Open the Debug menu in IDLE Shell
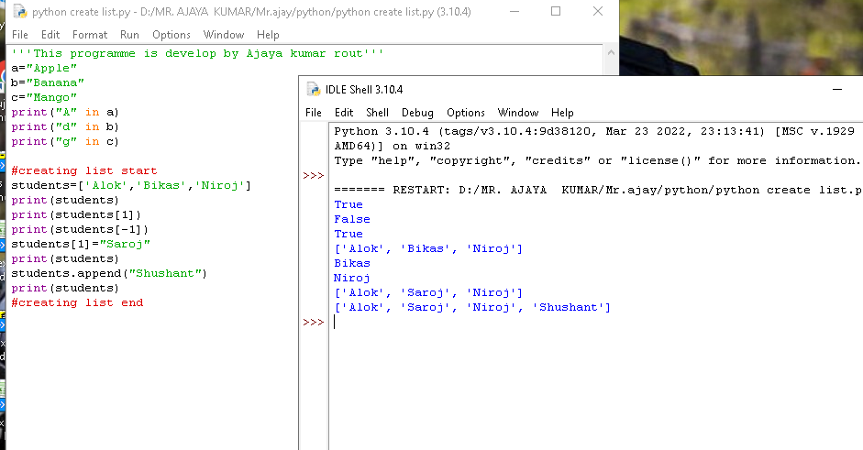Image resolution: width=863 pixels, height=450 pixels. click(x=417, y=113)
